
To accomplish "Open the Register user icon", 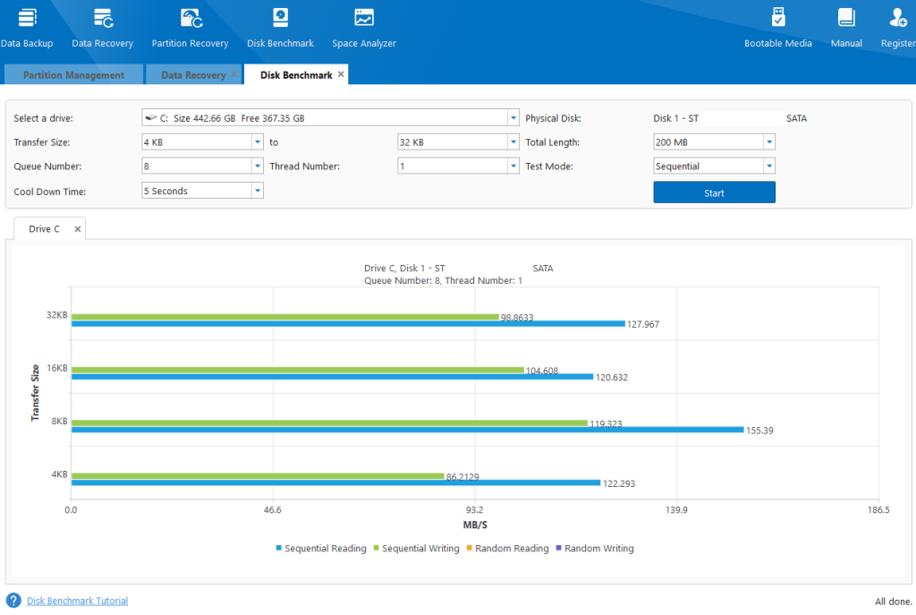I will click(898, 18).
